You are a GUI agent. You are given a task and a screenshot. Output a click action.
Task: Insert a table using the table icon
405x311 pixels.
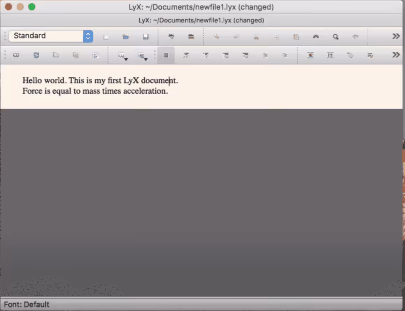(330, 55)
